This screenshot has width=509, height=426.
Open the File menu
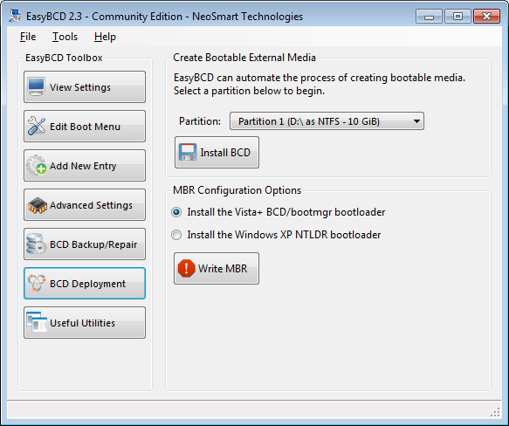click(28, 37)
